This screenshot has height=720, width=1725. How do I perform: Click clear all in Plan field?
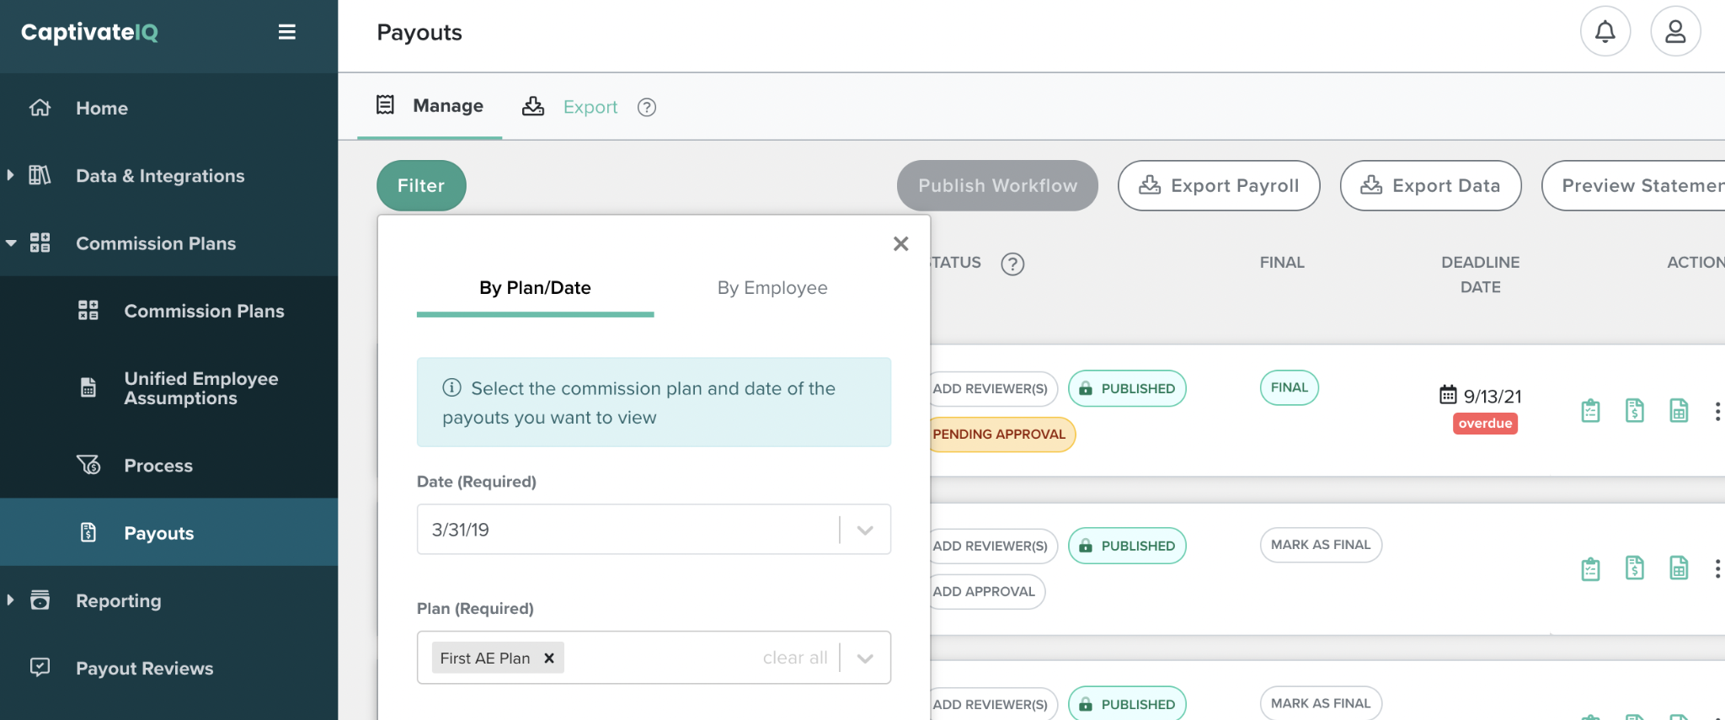[x=795, y=658]
